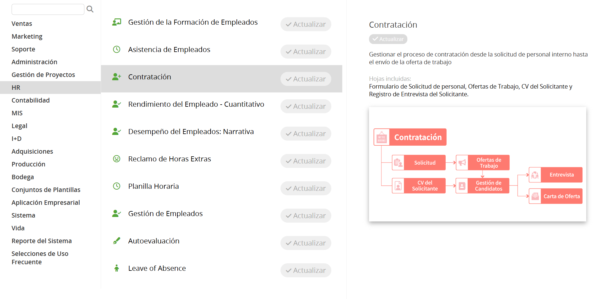
Task: Open the Contratación workflow diagram preview
Action: (x=477, y=164)
